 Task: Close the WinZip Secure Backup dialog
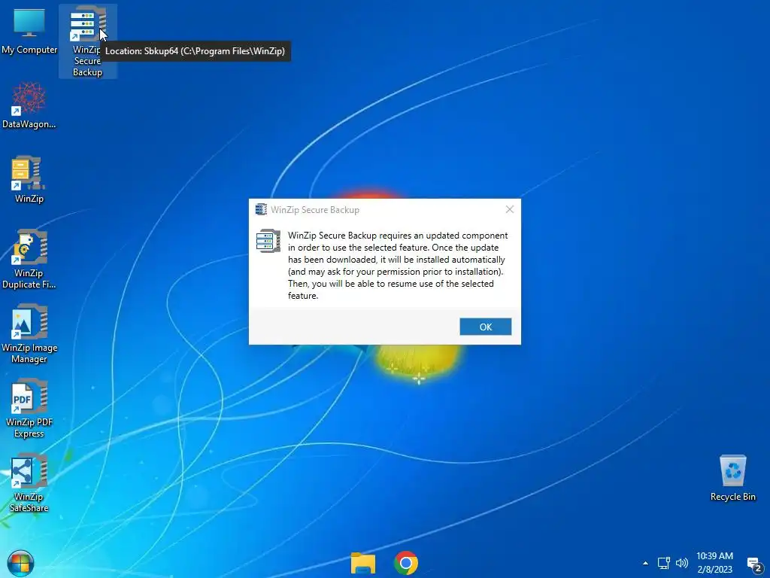tap(510, 209)
